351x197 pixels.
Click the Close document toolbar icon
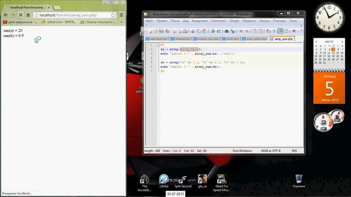click(x=174, y=31)
